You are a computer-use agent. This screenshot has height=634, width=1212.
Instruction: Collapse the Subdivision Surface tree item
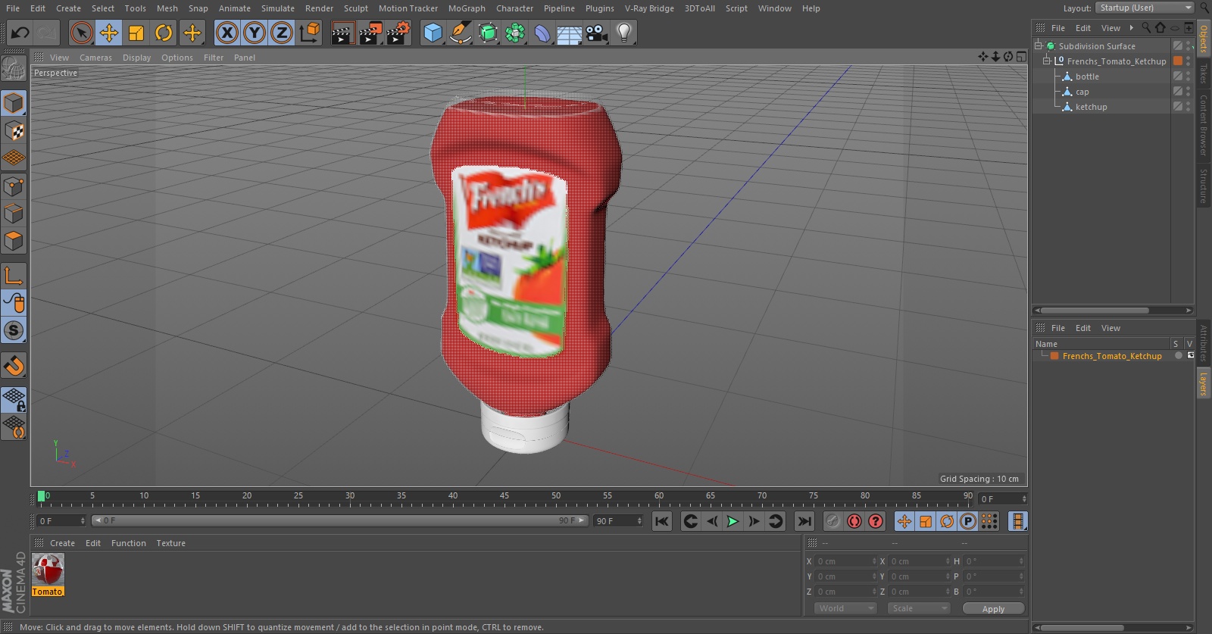click(x=1039, y=45)
